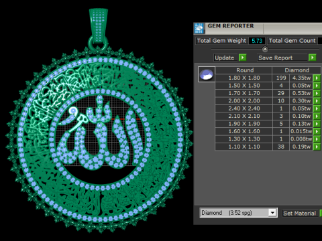The height and width of the screenshot is (241, 322).
Task: Click green arrow for 2.00 X 2.00 row
Action: pos(317,101)
